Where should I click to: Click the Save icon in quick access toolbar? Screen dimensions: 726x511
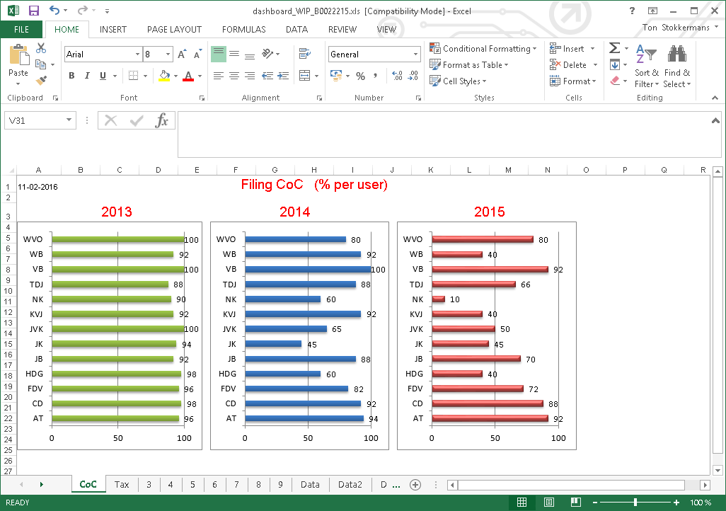[x=33, y=10]
